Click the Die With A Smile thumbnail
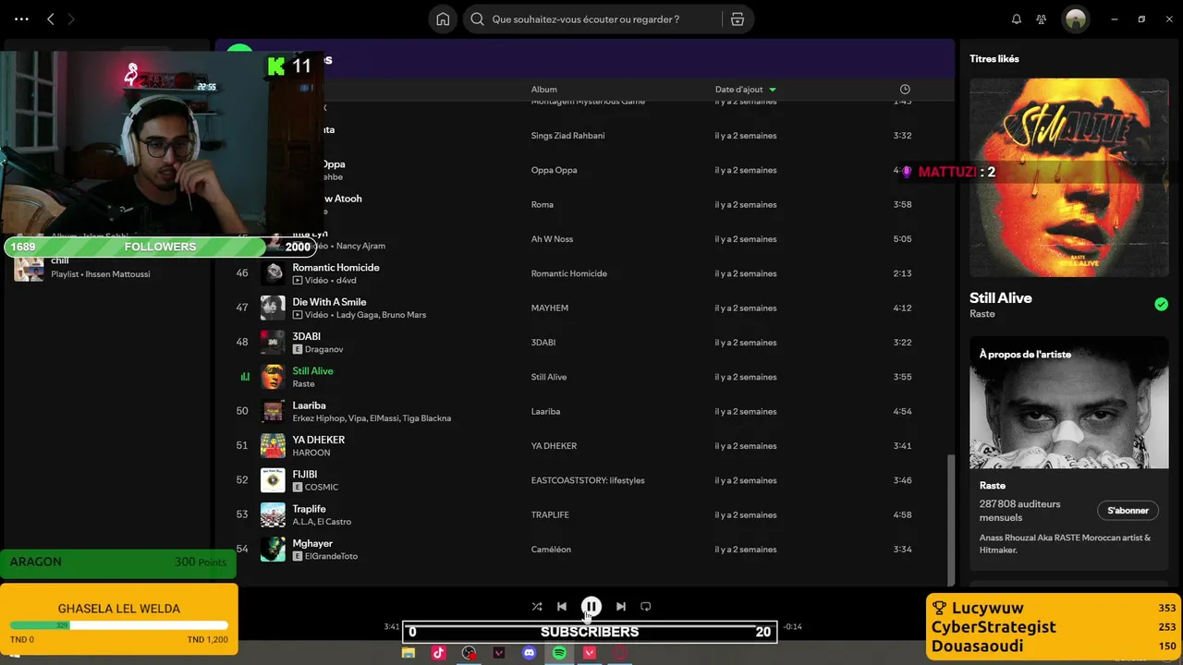Viewport: 1183px width, 665px height. click(273, 308)
